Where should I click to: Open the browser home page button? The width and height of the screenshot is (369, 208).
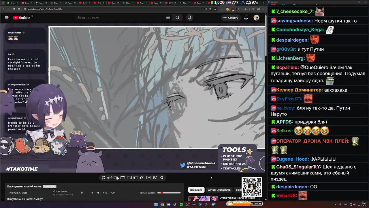click(19, 9)
